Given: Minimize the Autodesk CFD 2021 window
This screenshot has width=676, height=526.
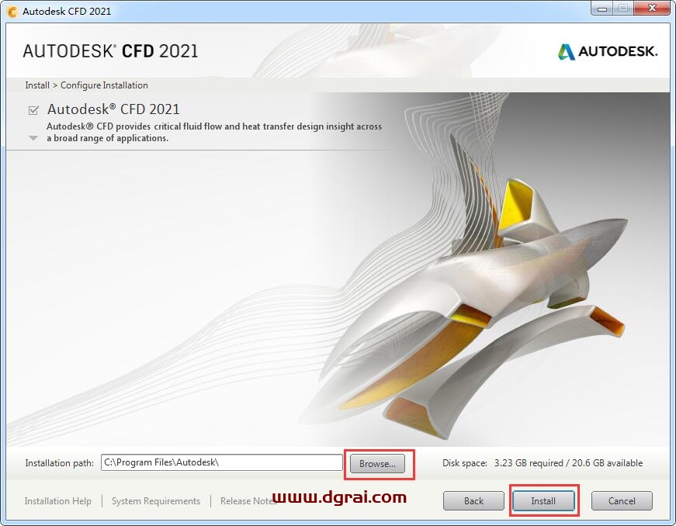Looking at the screenshot, I should click(602, 9).
